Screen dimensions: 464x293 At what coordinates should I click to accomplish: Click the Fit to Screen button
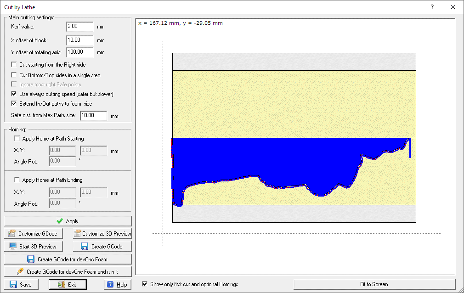tap(374, 284)
